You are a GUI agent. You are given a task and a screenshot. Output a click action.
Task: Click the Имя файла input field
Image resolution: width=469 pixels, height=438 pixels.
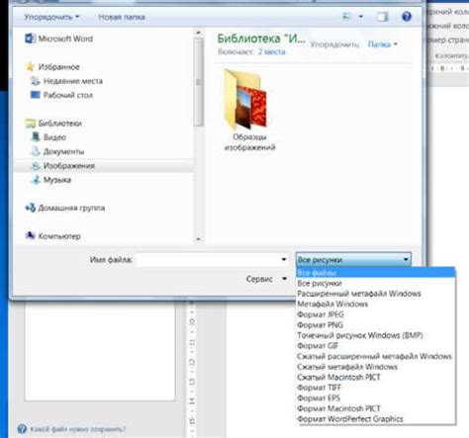[x=213, y=260]
